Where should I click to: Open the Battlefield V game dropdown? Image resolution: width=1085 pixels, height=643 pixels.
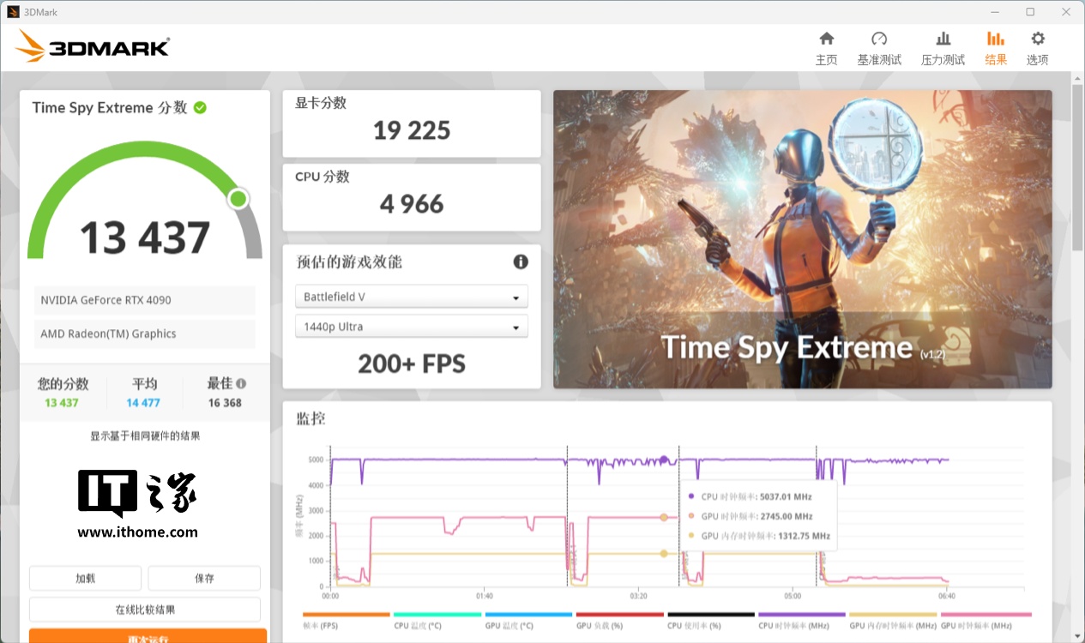pos(412,297)
